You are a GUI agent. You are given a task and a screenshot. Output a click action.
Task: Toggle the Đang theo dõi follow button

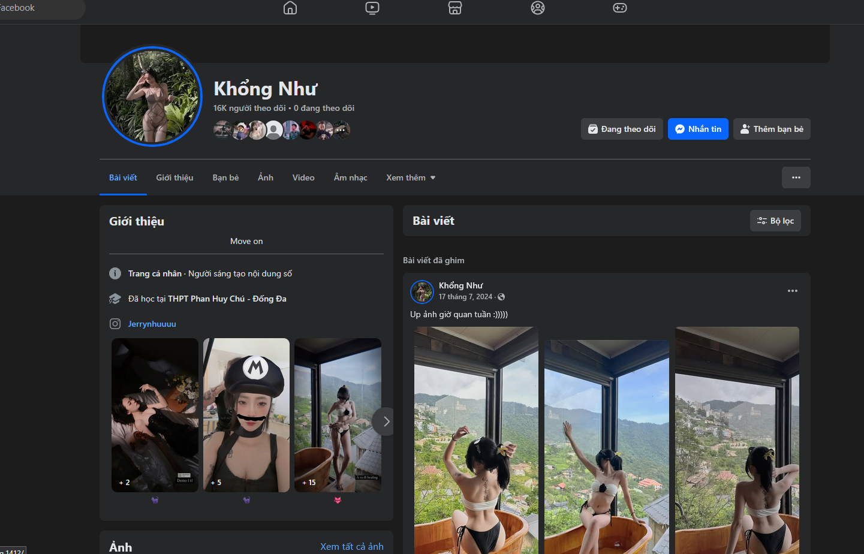(x=622, y=129)
